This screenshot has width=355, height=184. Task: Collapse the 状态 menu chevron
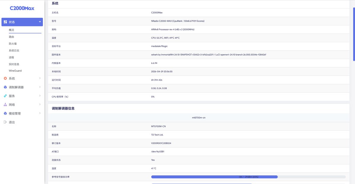(40, 22)
